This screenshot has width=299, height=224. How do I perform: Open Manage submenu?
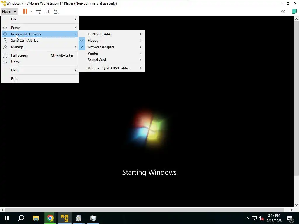click(x=40, y=47)
